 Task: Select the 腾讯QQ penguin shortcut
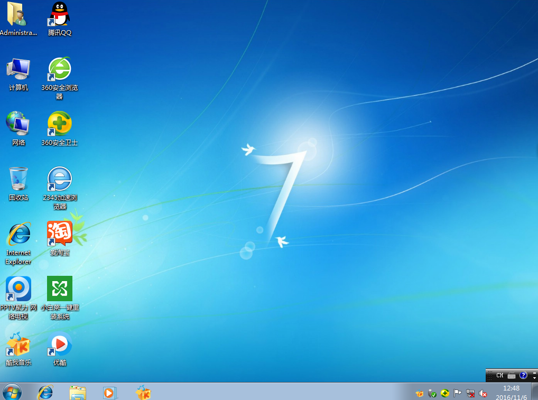coord(60,18)
